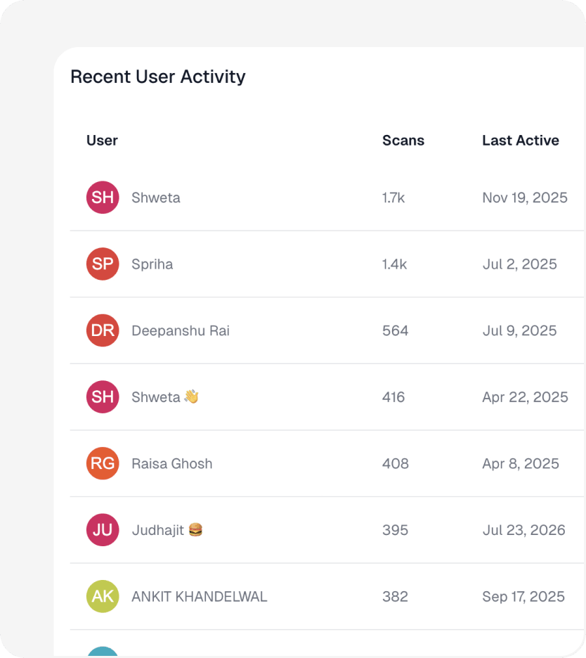Select the name Spriha
Screen dimensions: 586x658
[x=152, y=264]
